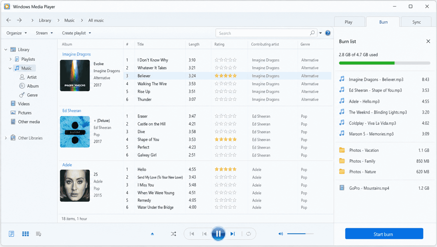Open the Help question mark icon
Screen dimensions: 437x247
click(328, 33)
